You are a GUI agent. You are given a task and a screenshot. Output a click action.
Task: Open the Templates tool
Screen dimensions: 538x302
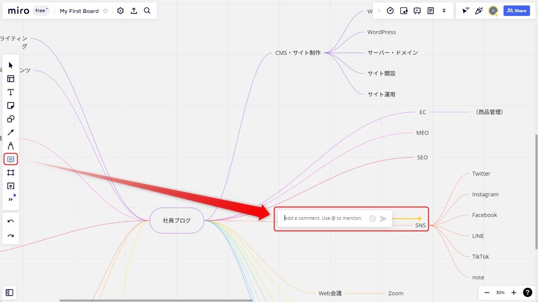(x=11, y=79)
